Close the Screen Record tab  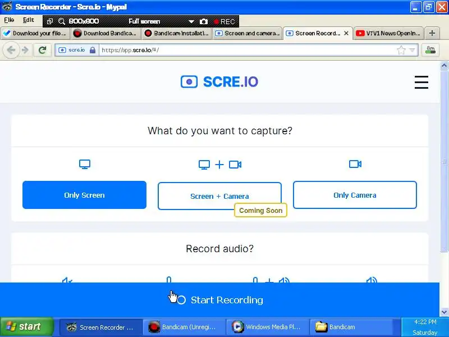tap(346, 33)
